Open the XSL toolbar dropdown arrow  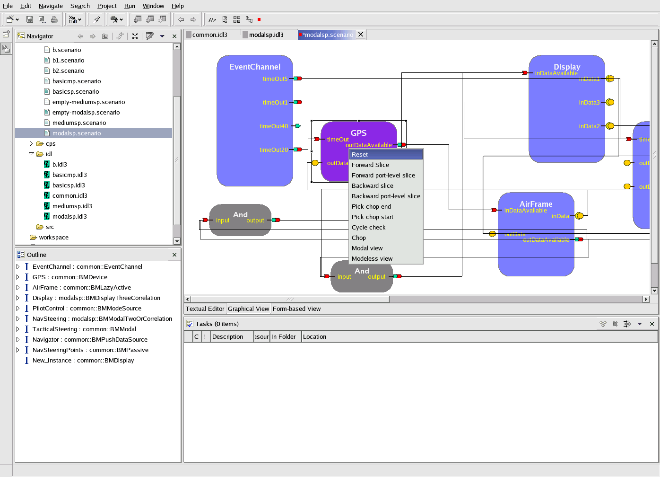point(79,19)
